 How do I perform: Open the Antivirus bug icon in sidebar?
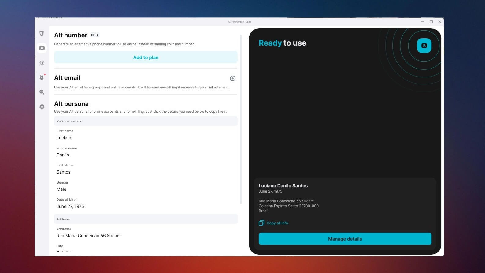coord(42,77)
